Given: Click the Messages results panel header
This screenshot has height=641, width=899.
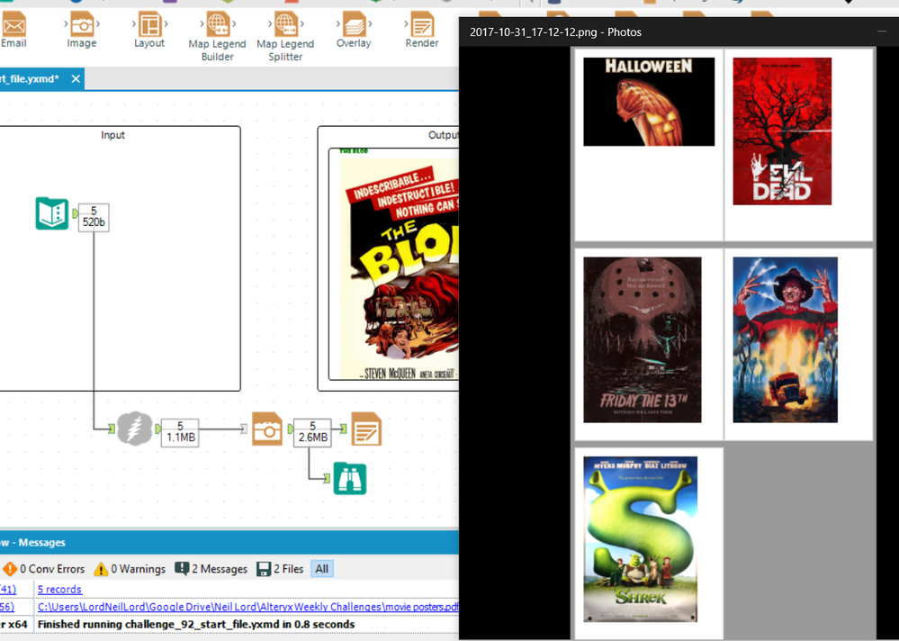Looking at the screenshot, I should coord(229,542).
